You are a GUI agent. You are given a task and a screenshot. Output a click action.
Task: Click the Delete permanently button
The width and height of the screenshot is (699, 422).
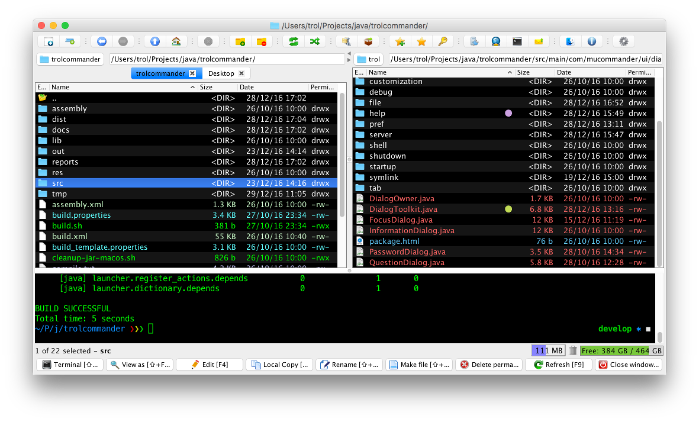[x=488, y=365]
